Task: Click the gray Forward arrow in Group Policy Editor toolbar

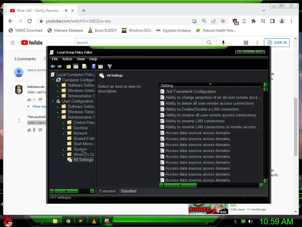Action: (60, 67)
